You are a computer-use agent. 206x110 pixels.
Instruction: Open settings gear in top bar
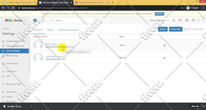point(187,20)
